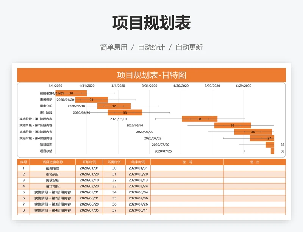Click table cell 实施阶段 - 第2阶段内容 in row 6
This screenshot has height=232, width=303.
click(53, 198)
